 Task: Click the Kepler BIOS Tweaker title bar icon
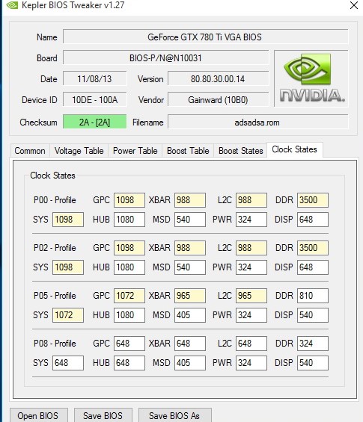coord(11,5)
